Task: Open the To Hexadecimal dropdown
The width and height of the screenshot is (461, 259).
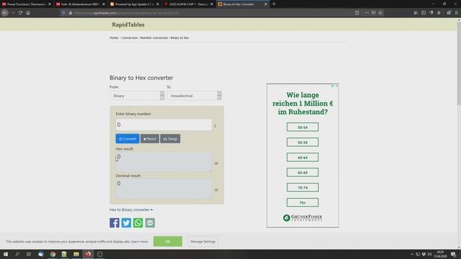Action: 194,96
